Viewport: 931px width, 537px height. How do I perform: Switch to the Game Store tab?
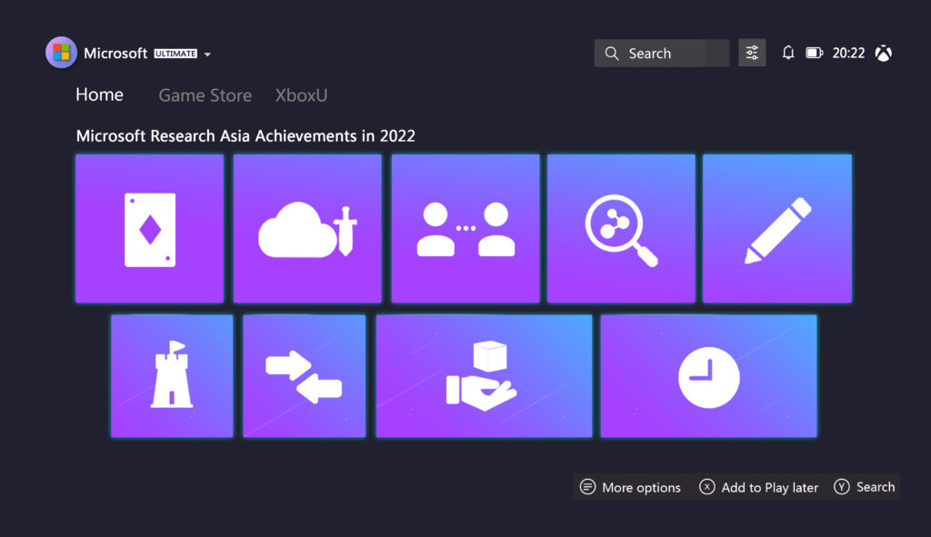[x=205, y=95]
